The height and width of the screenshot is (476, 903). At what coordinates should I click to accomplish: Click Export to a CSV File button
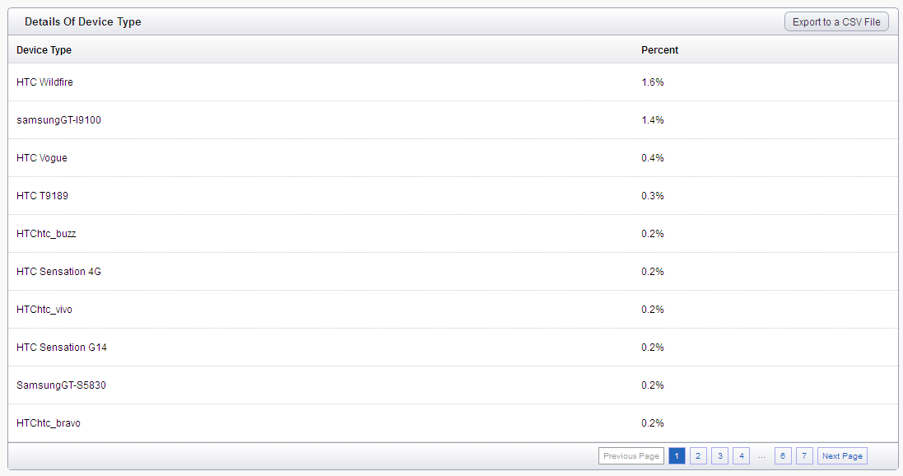tap(836, 22)
